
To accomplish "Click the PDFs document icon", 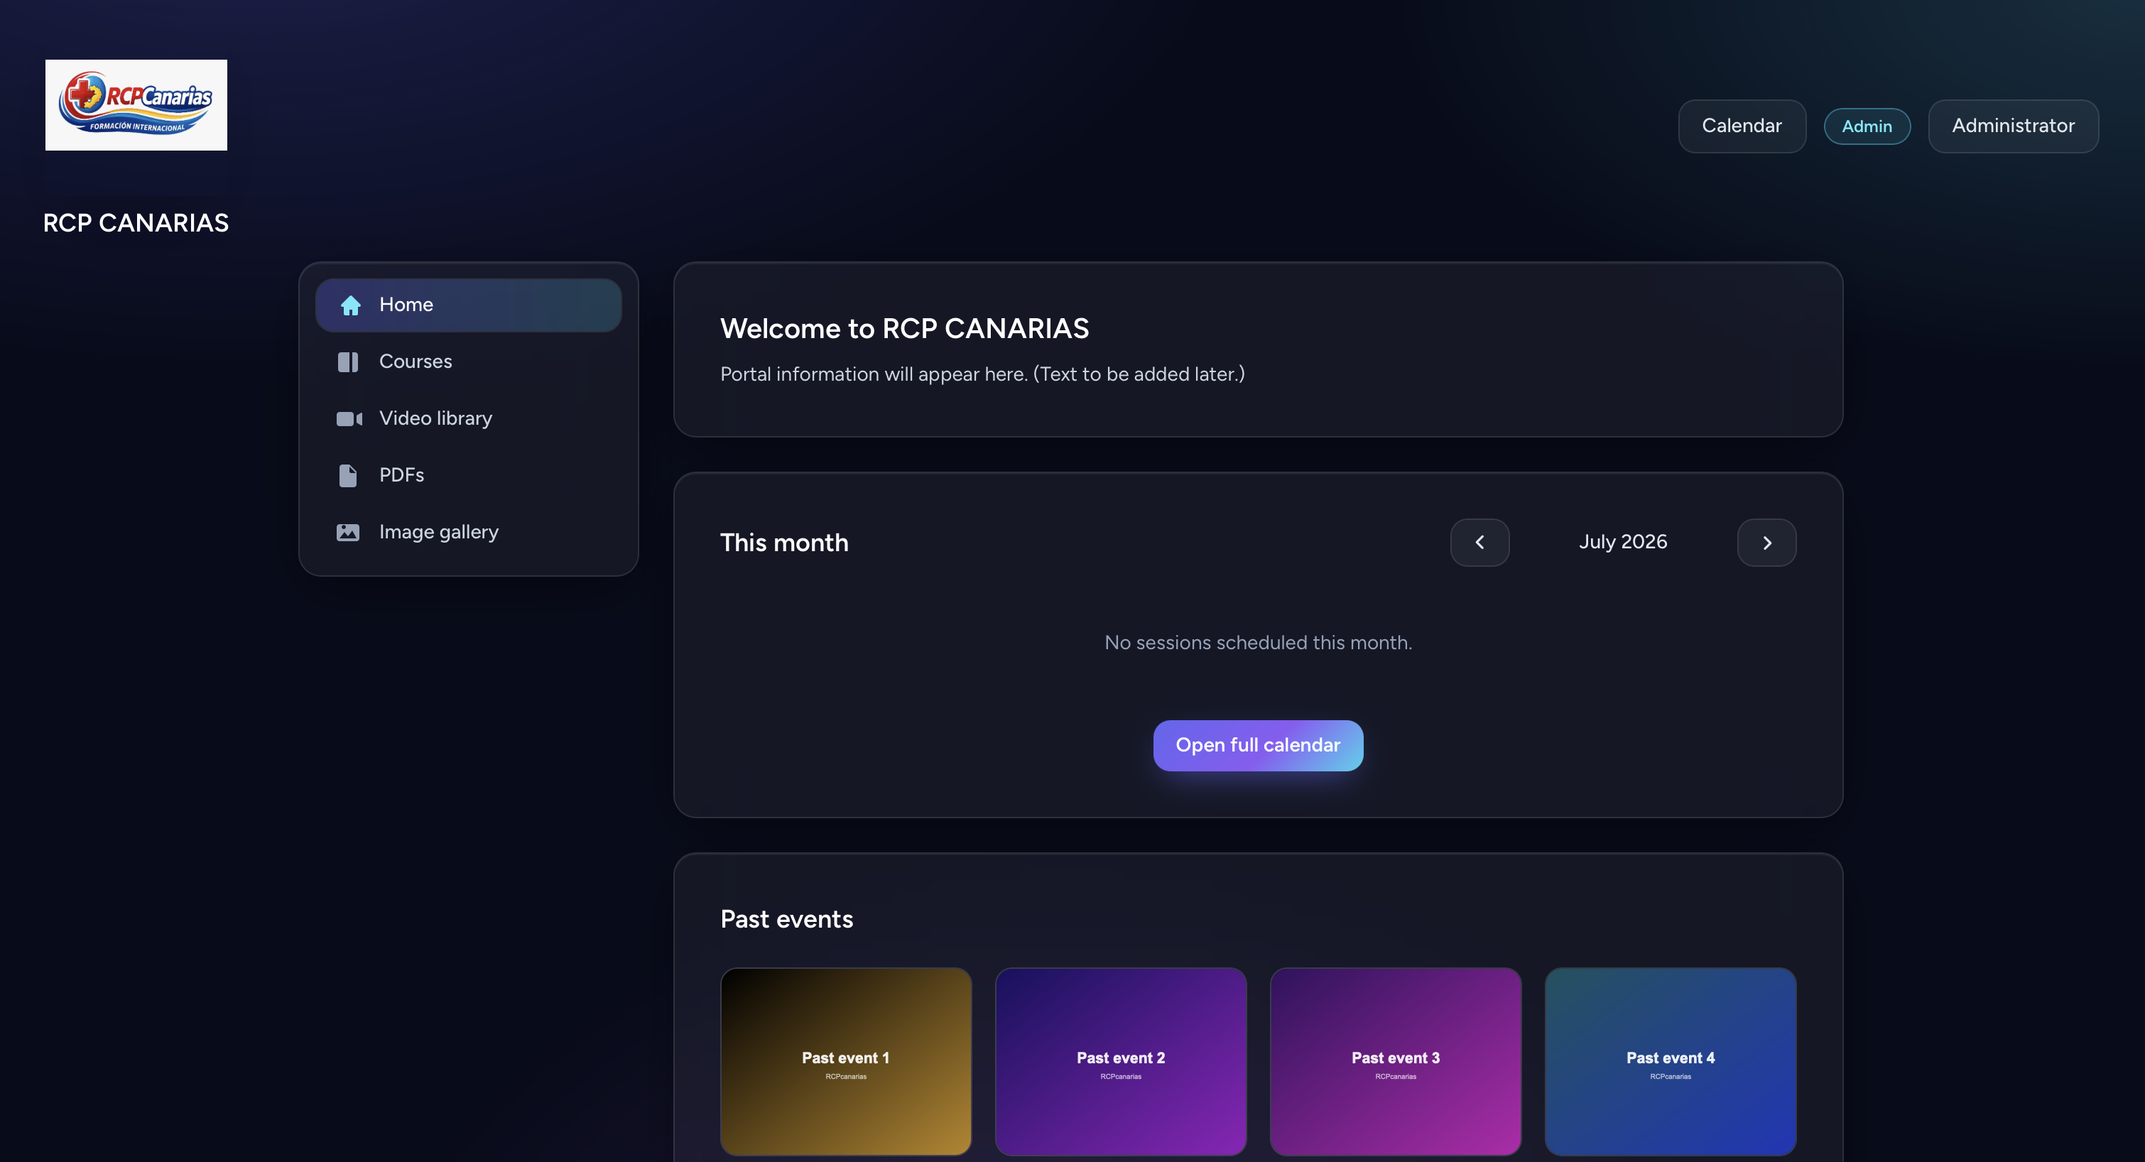I will pyautogui.click(x=348, y=474).
